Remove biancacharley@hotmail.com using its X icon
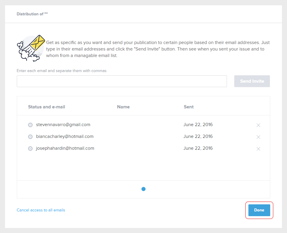 tap(258, 137)
